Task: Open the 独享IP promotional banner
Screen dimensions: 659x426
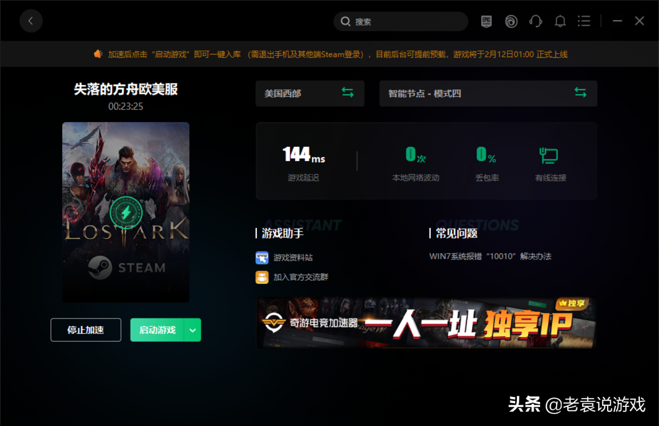Action: point(426,323)
